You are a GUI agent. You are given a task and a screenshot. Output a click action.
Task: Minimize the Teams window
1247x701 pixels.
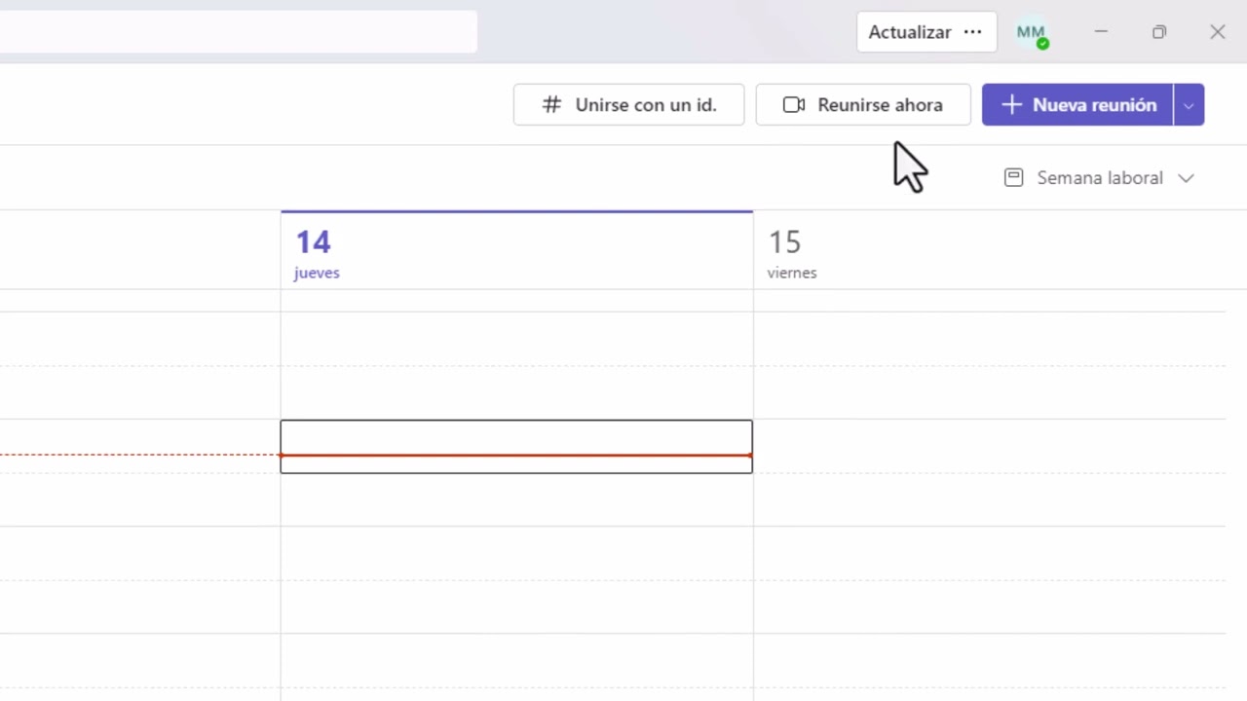[x=1101, y=32]
